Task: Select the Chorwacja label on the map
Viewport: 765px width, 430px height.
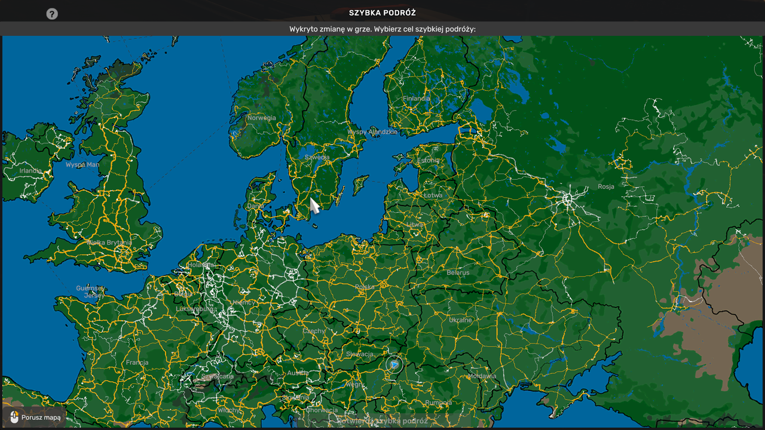Action: click(322, 410)
